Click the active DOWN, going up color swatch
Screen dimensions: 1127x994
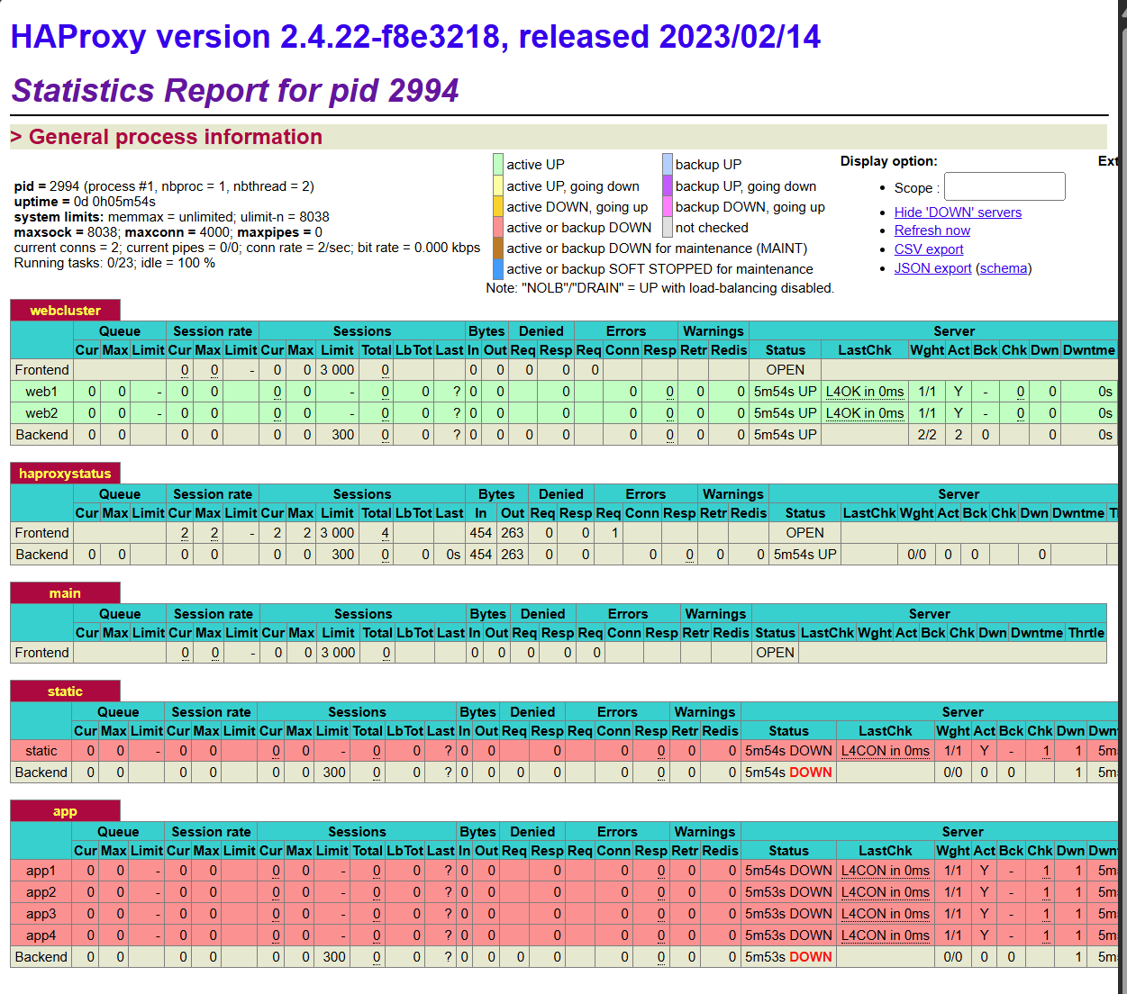498,206
